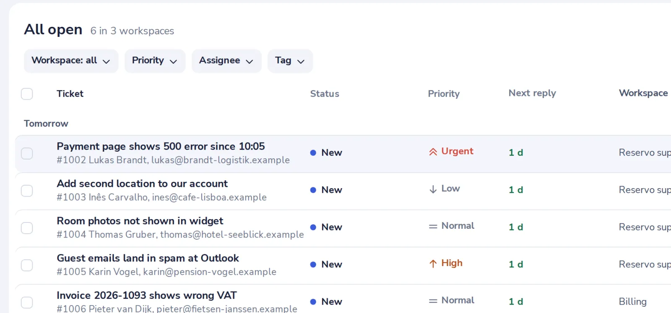Check the Payment page 500 error ticket

27,153
